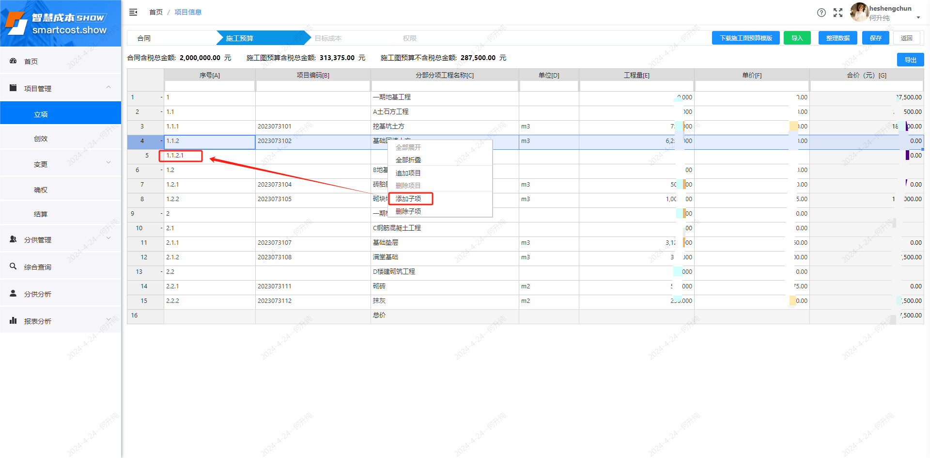Click the 项目编码 column filter input
The image size is (930, 458).
point(313,86)
